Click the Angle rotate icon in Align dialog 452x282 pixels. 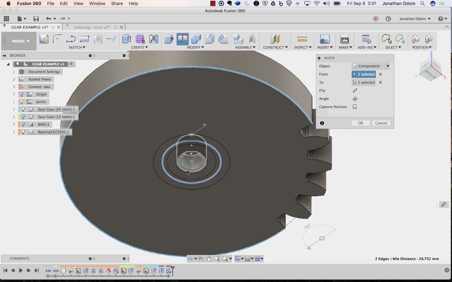click(355, 99)
